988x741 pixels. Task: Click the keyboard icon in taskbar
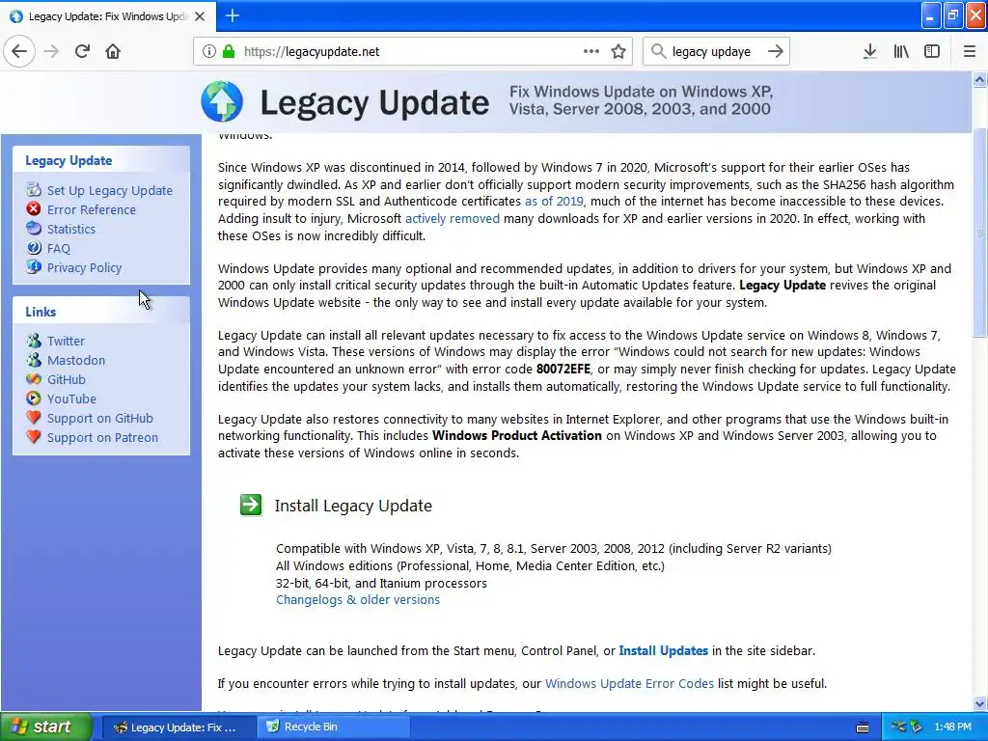click(863, 727)
